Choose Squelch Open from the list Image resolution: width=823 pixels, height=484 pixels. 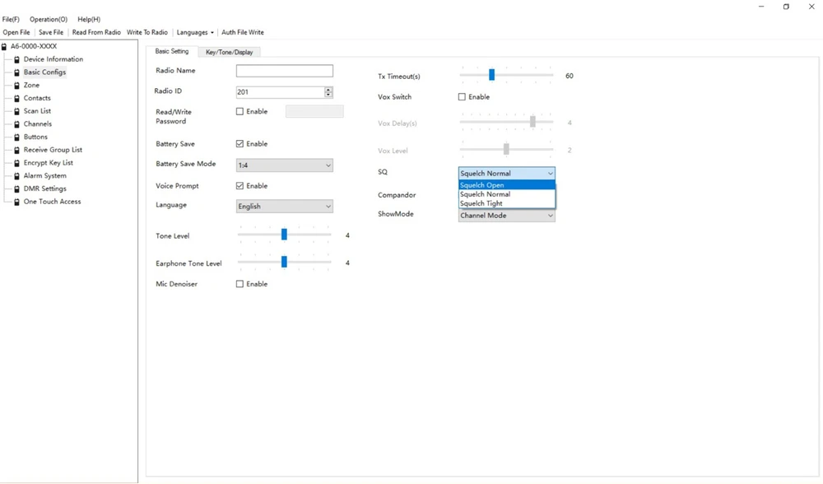pos(506,184)
